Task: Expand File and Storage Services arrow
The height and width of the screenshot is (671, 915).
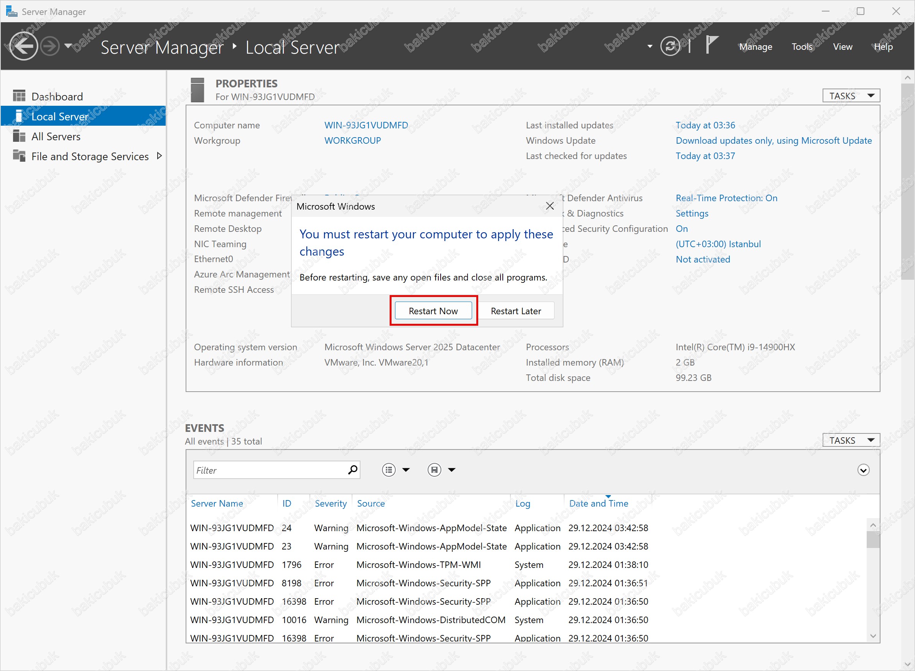Action: coord(159,156)
